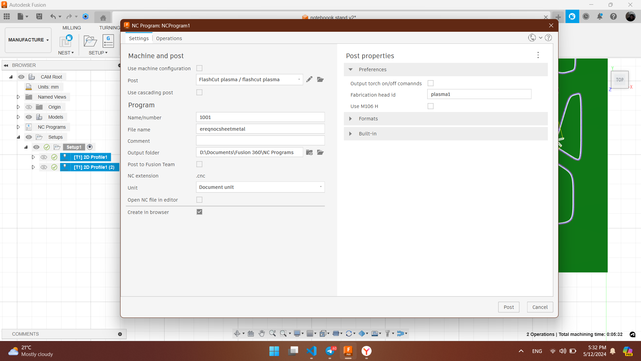This screenshot has width=641, height=361.
Task: Open Yandex browser from taskbar
Action: coord(367,351)
